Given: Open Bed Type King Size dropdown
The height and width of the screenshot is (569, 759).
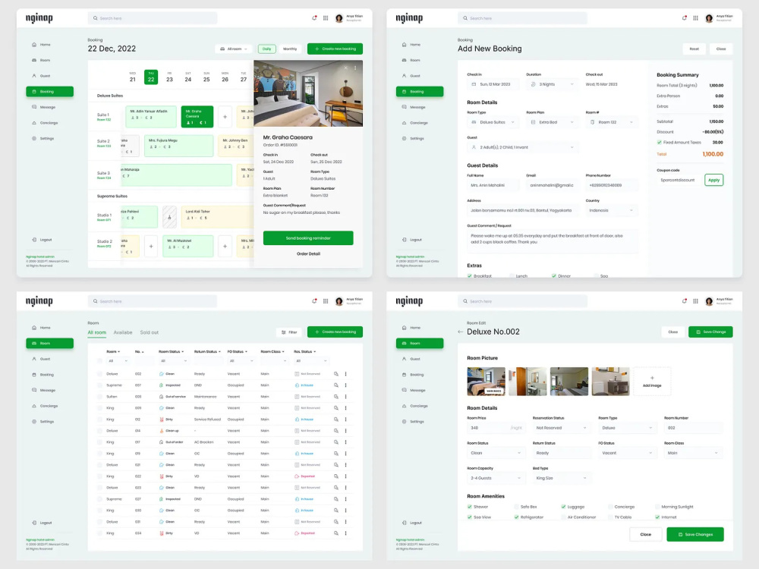Looking at the screenshot, I should [562, 478].
